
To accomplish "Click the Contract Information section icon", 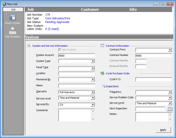I will click(102, 46).
